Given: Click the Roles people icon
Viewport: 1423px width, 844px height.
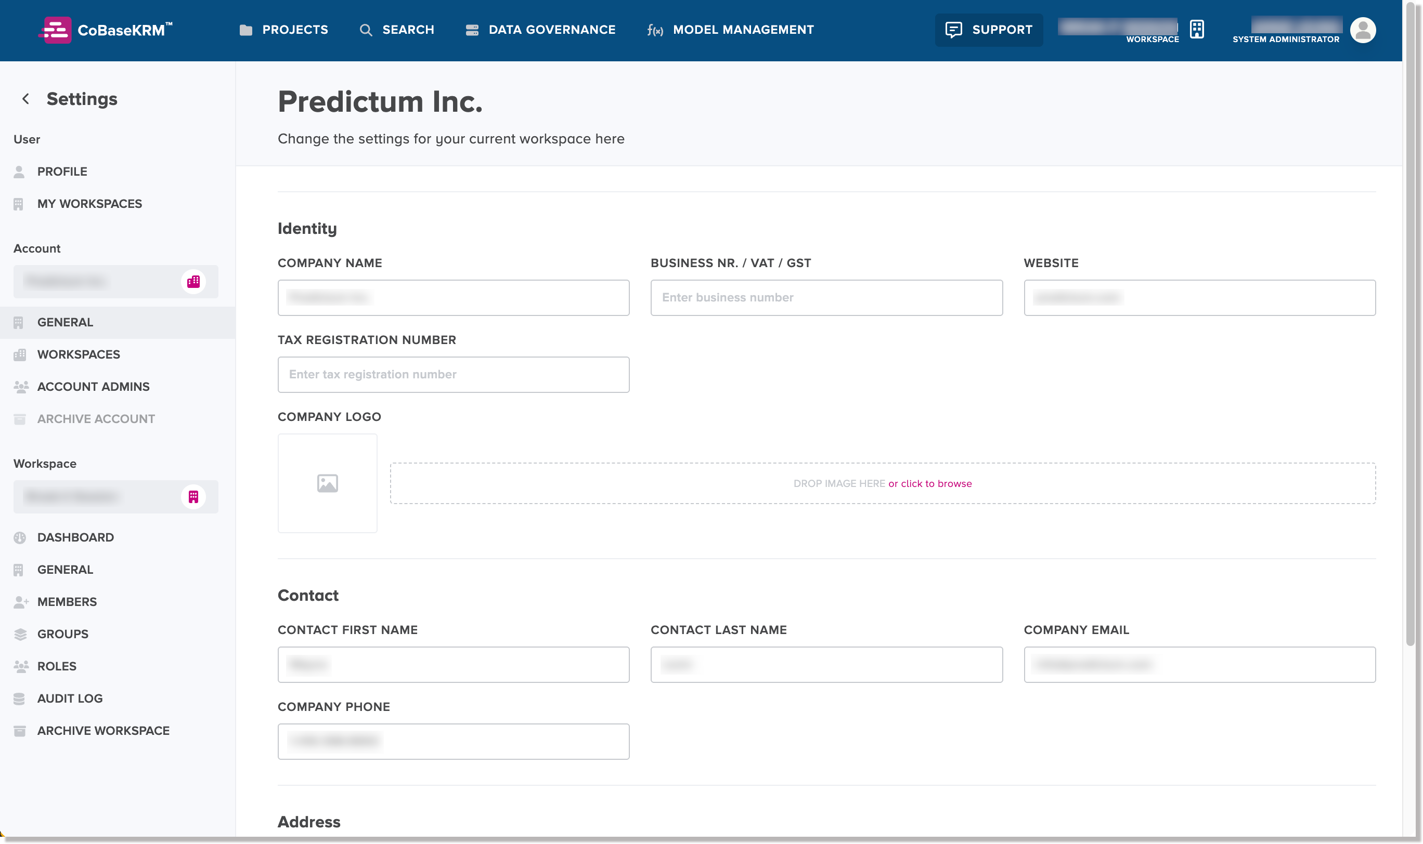Looking at the screenshot, I should click(x=21, y=666).
